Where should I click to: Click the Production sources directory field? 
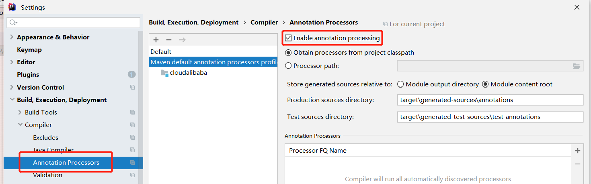pyautogui.click(x=489, y=100)
